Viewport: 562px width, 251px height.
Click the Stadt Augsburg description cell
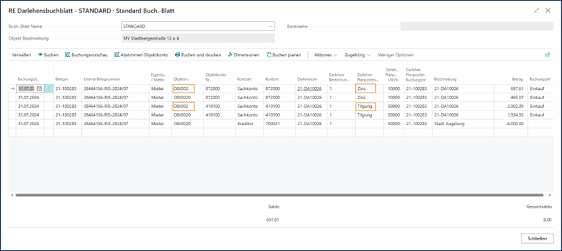click(x=463, y=123)
